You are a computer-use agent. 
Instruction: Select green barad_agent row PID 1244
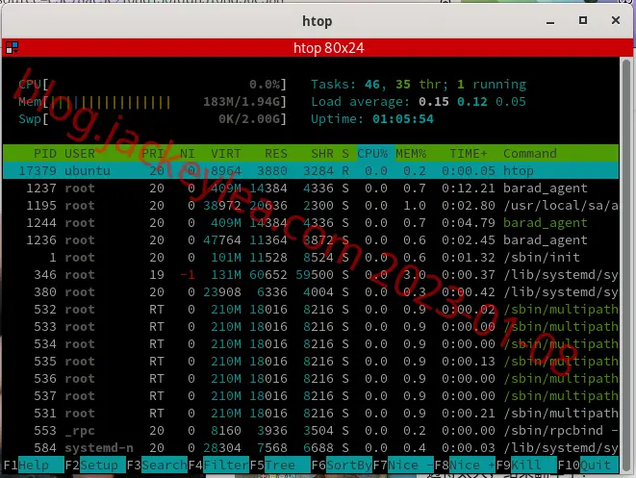coord(311,222)
